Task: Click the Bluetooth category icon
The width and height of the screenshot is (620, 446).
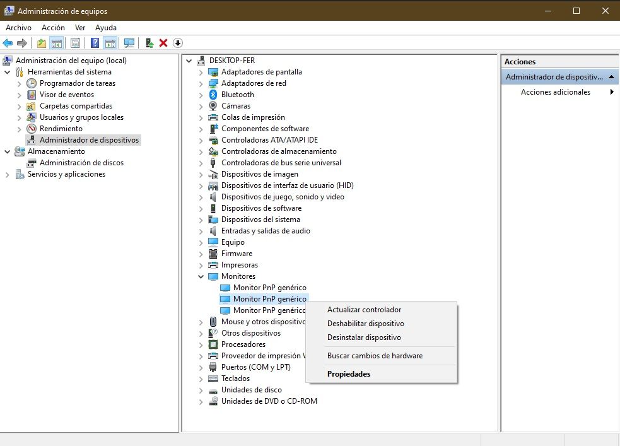Action: point(213,95)
